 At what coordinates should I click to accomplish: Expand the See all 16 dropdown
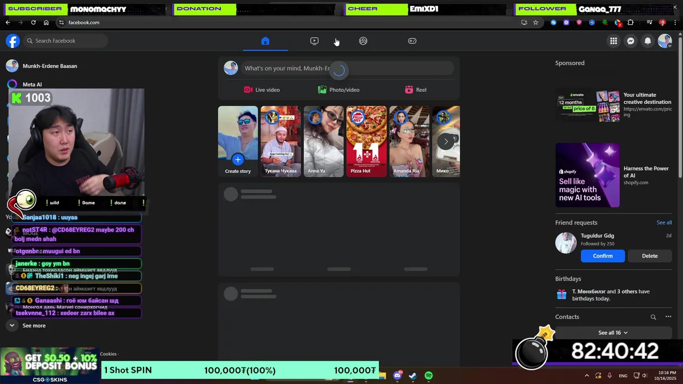pos(613,333)
